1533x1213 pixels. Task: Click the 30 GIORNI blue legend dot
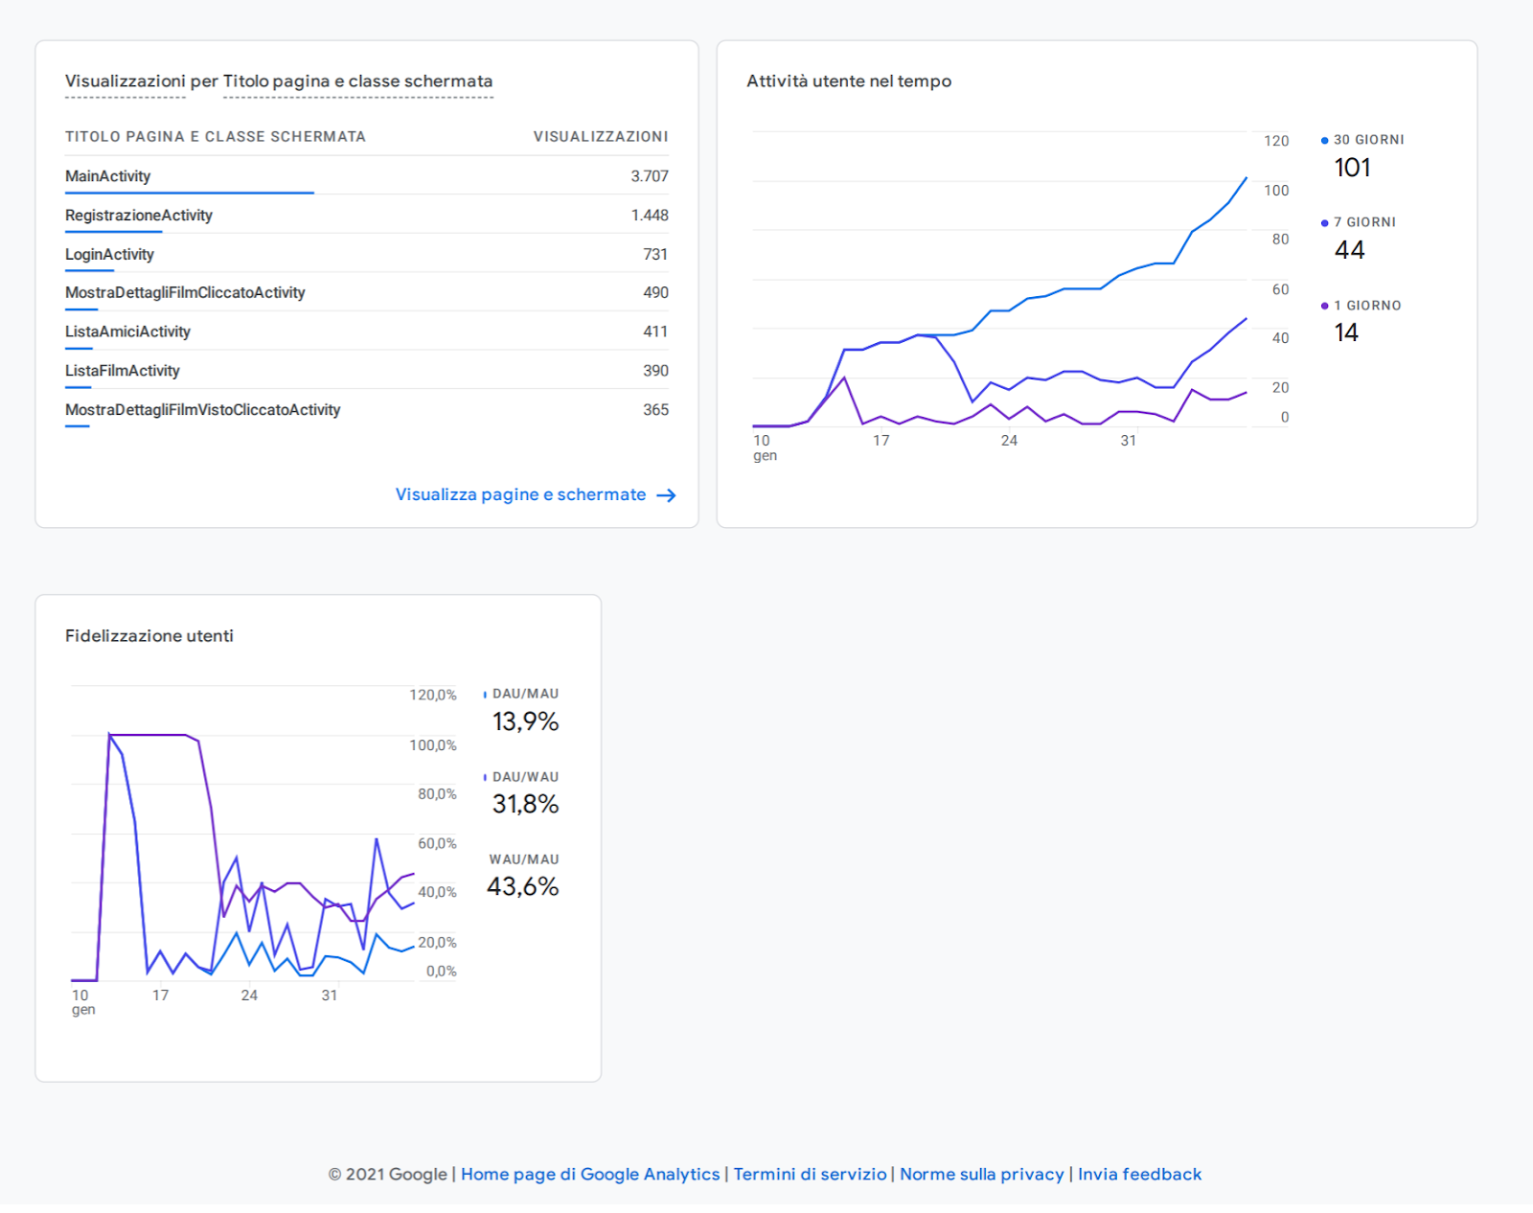(x=1324, y=141)
